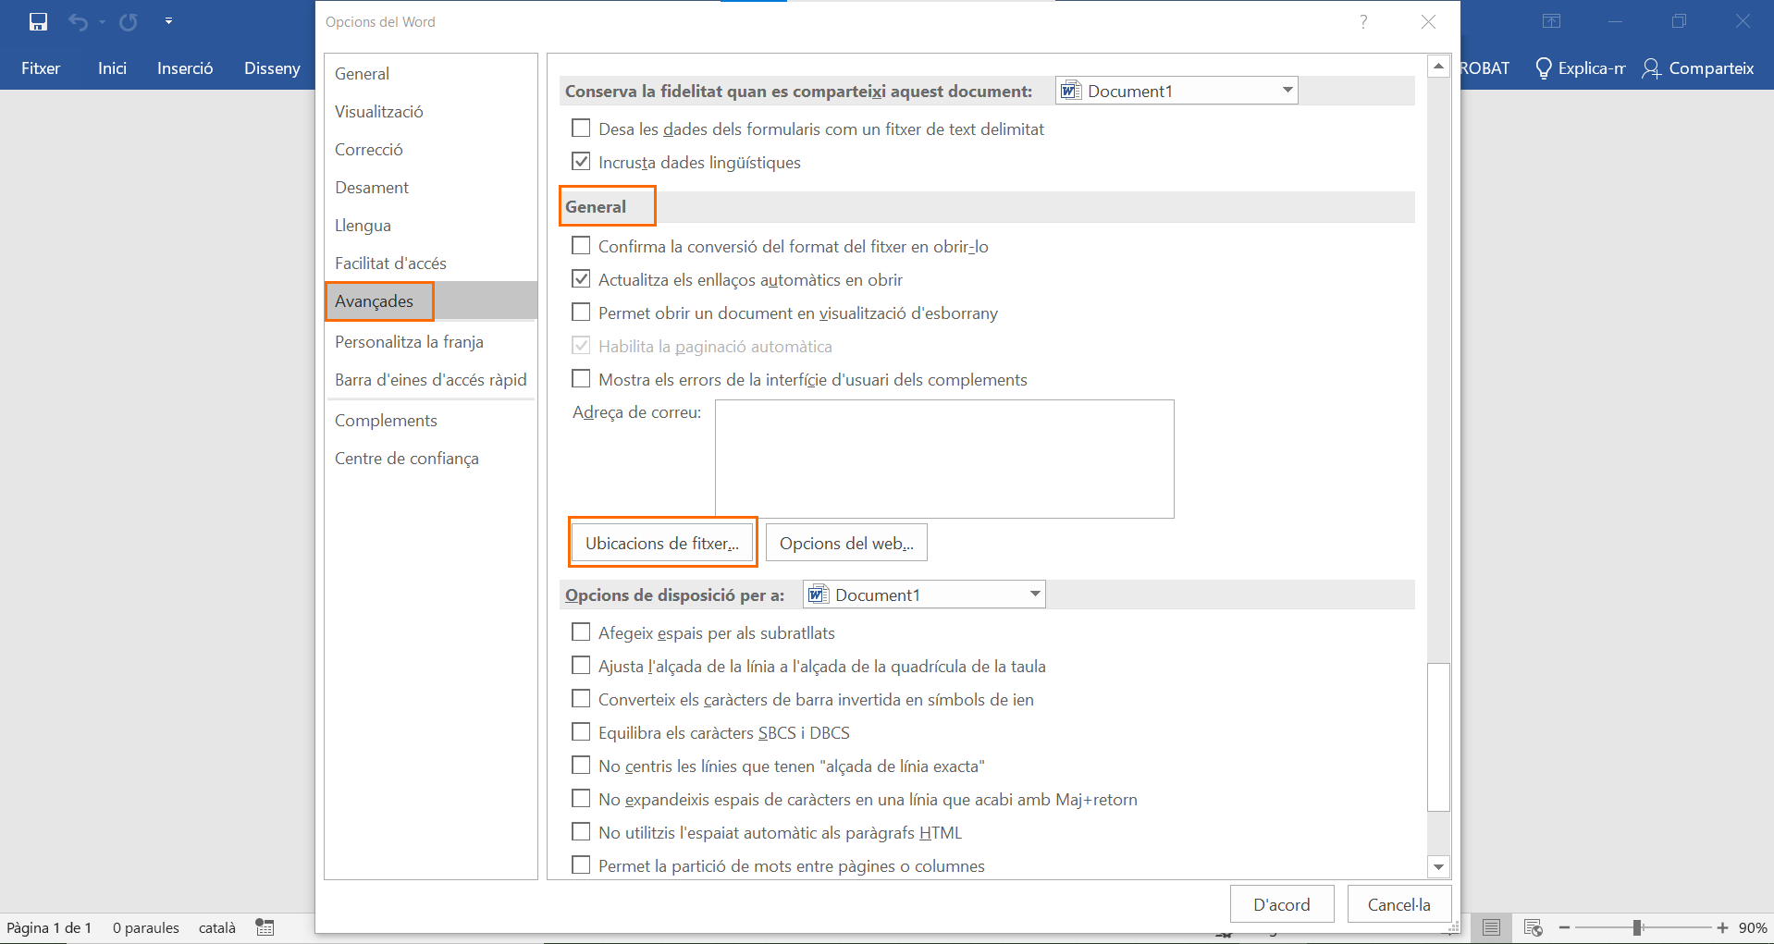Click the Save floppy disk icon

point(38,21)
